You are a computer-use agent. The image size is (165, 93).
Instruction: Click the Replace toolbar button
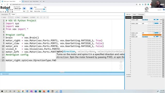(x=25, y=17)
